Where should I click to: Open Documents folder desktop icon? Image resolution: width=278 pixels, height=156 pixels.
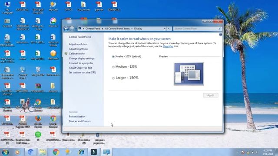click(x=83, y=6)
